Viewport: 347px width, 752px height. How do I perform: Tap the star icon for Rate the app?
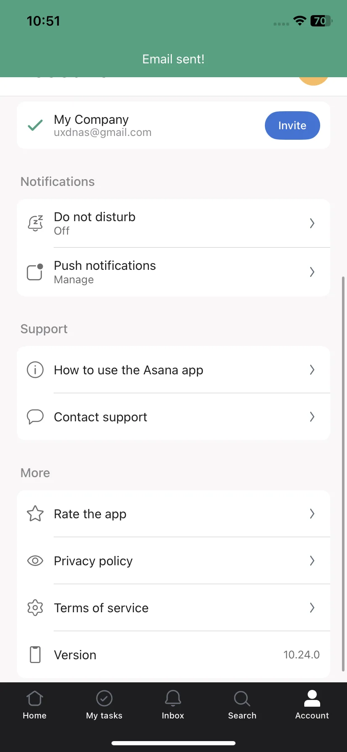(35, 514)
